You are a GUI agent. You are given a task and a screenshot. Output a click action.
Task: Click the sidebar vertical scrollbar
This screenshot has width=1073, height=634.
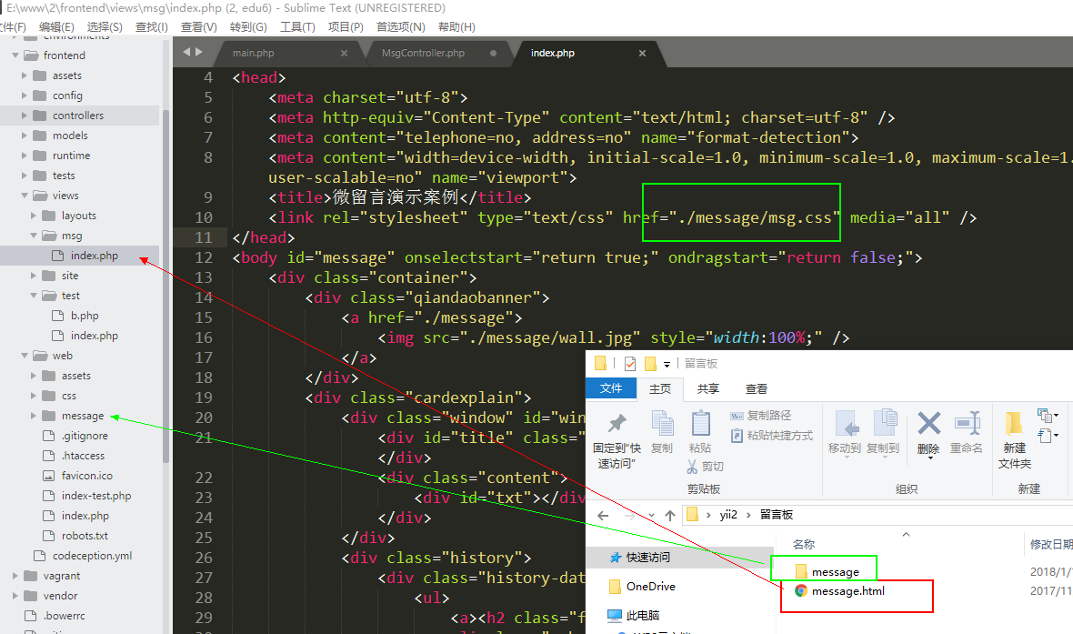pyautogui.click(x=165, y=273)
